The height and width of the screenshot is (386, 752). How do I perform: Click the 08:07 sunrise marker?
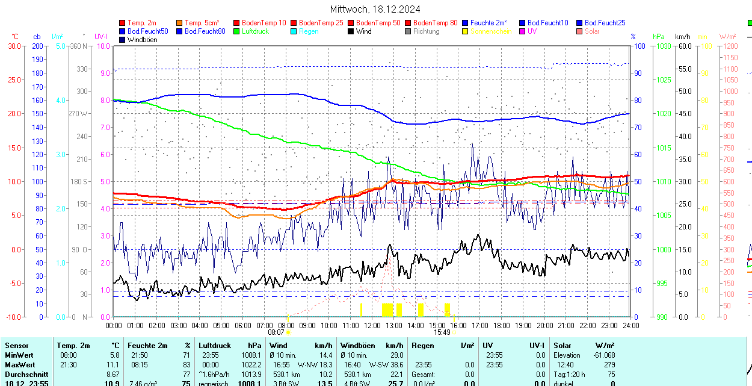click(x=276, y=332)
